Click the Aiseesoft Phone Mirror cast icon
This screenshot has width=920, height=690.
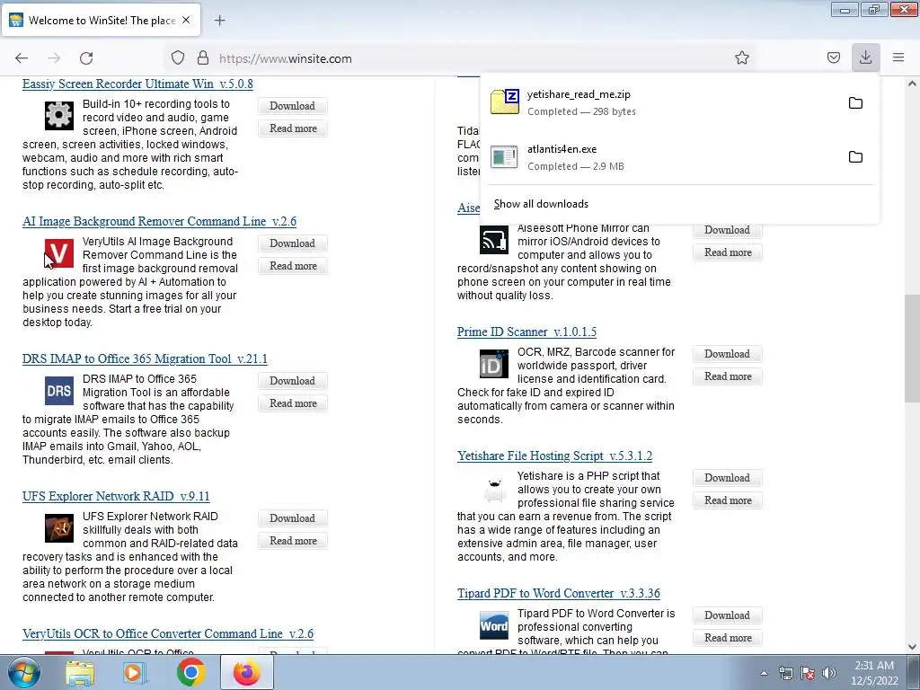coord(494,239)
